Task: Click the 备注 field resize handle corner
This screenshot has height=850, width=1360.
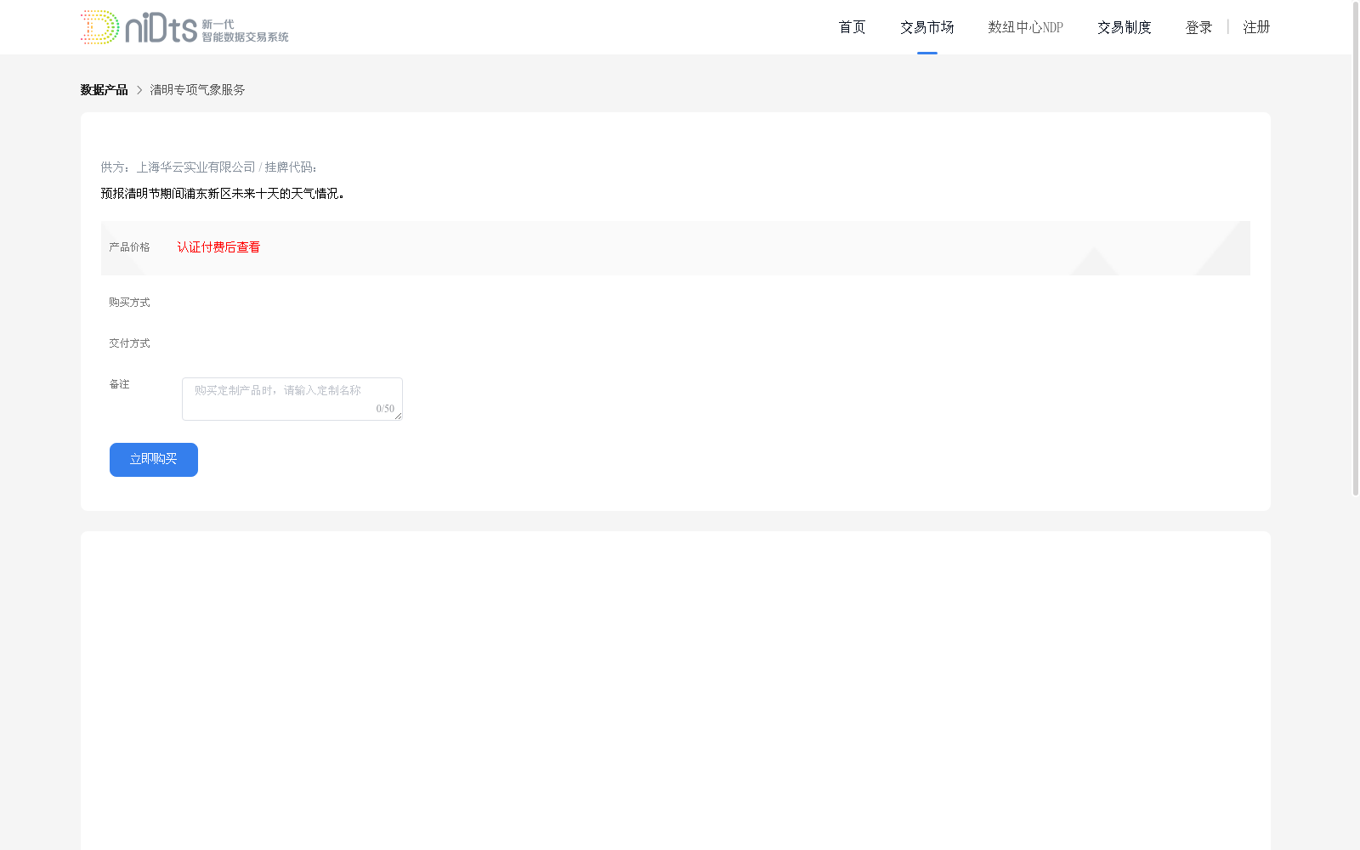Action: (x=398, y=416)
